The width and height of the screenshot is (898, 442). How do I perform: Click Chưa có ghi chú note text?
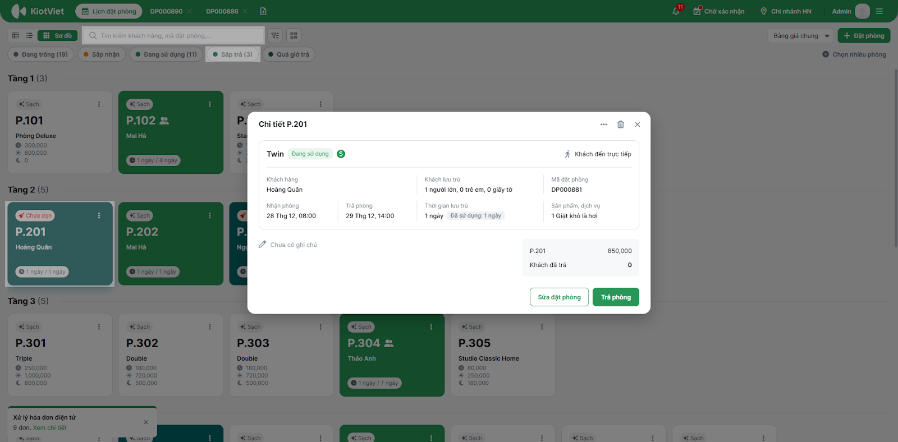pyautogui.click(x=294, y=245)
